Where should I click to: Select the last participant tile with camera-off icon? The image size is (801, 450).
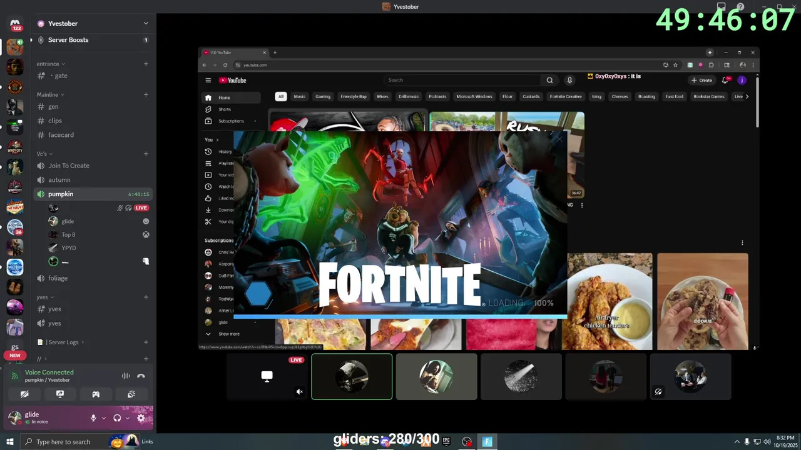click(x=690, y=376)
